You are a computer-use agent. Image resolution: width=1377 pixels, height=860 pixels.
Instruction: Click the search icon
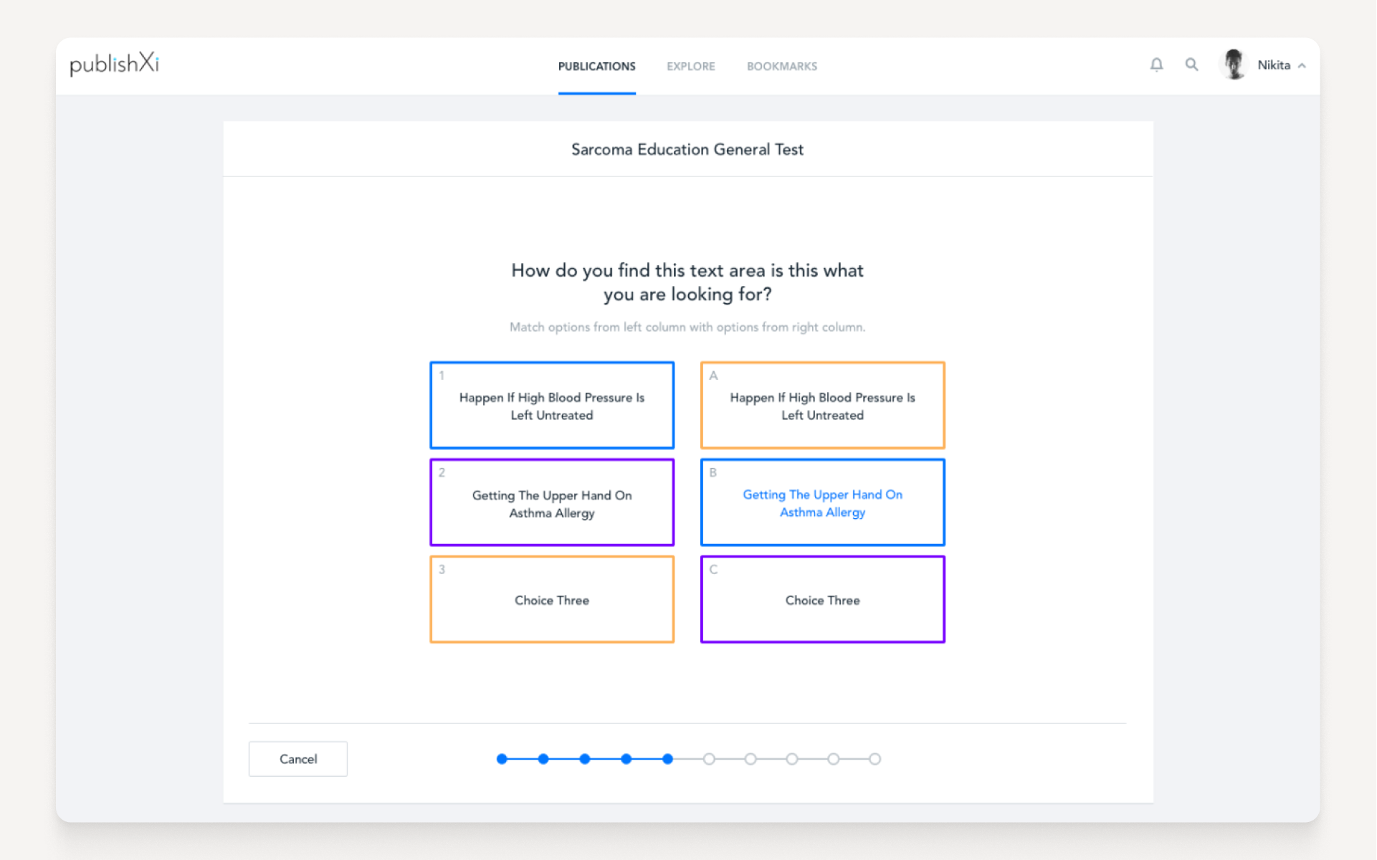point(1191,64)
